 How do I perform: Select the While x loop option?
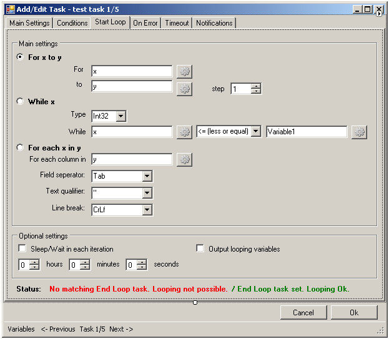pos(21,102)
